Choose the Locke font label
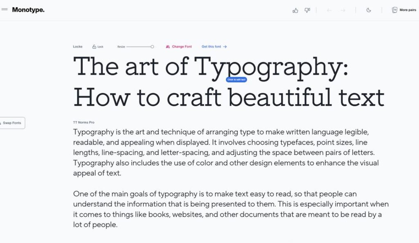The image size is (419, 243). [77, 47]
